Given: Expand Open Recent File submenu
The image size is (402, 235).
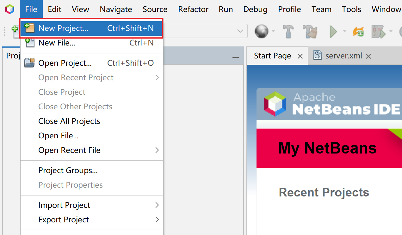Looking at the screenshot, I should pyautogui.click(x=91, y=150).
